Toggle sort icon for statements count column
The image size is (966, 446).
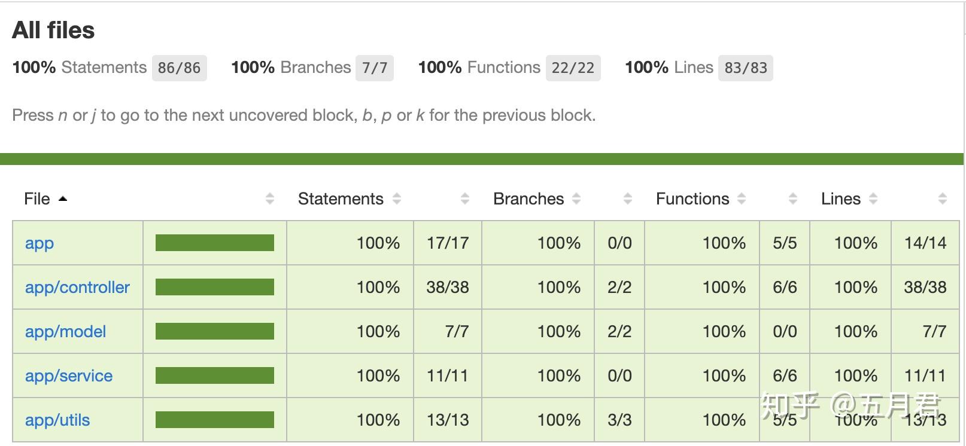click(465, 199)
